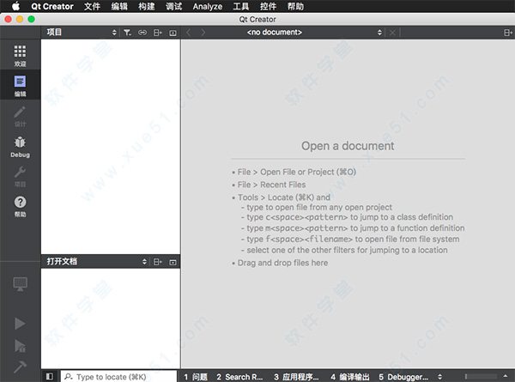Switch to Debug mode
This screenshot has height=382, width=515.
(x=20, y=147)
